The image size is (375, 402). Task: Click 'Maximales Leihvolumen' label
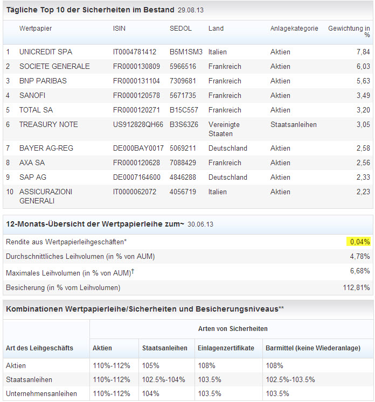pos(70,272)
